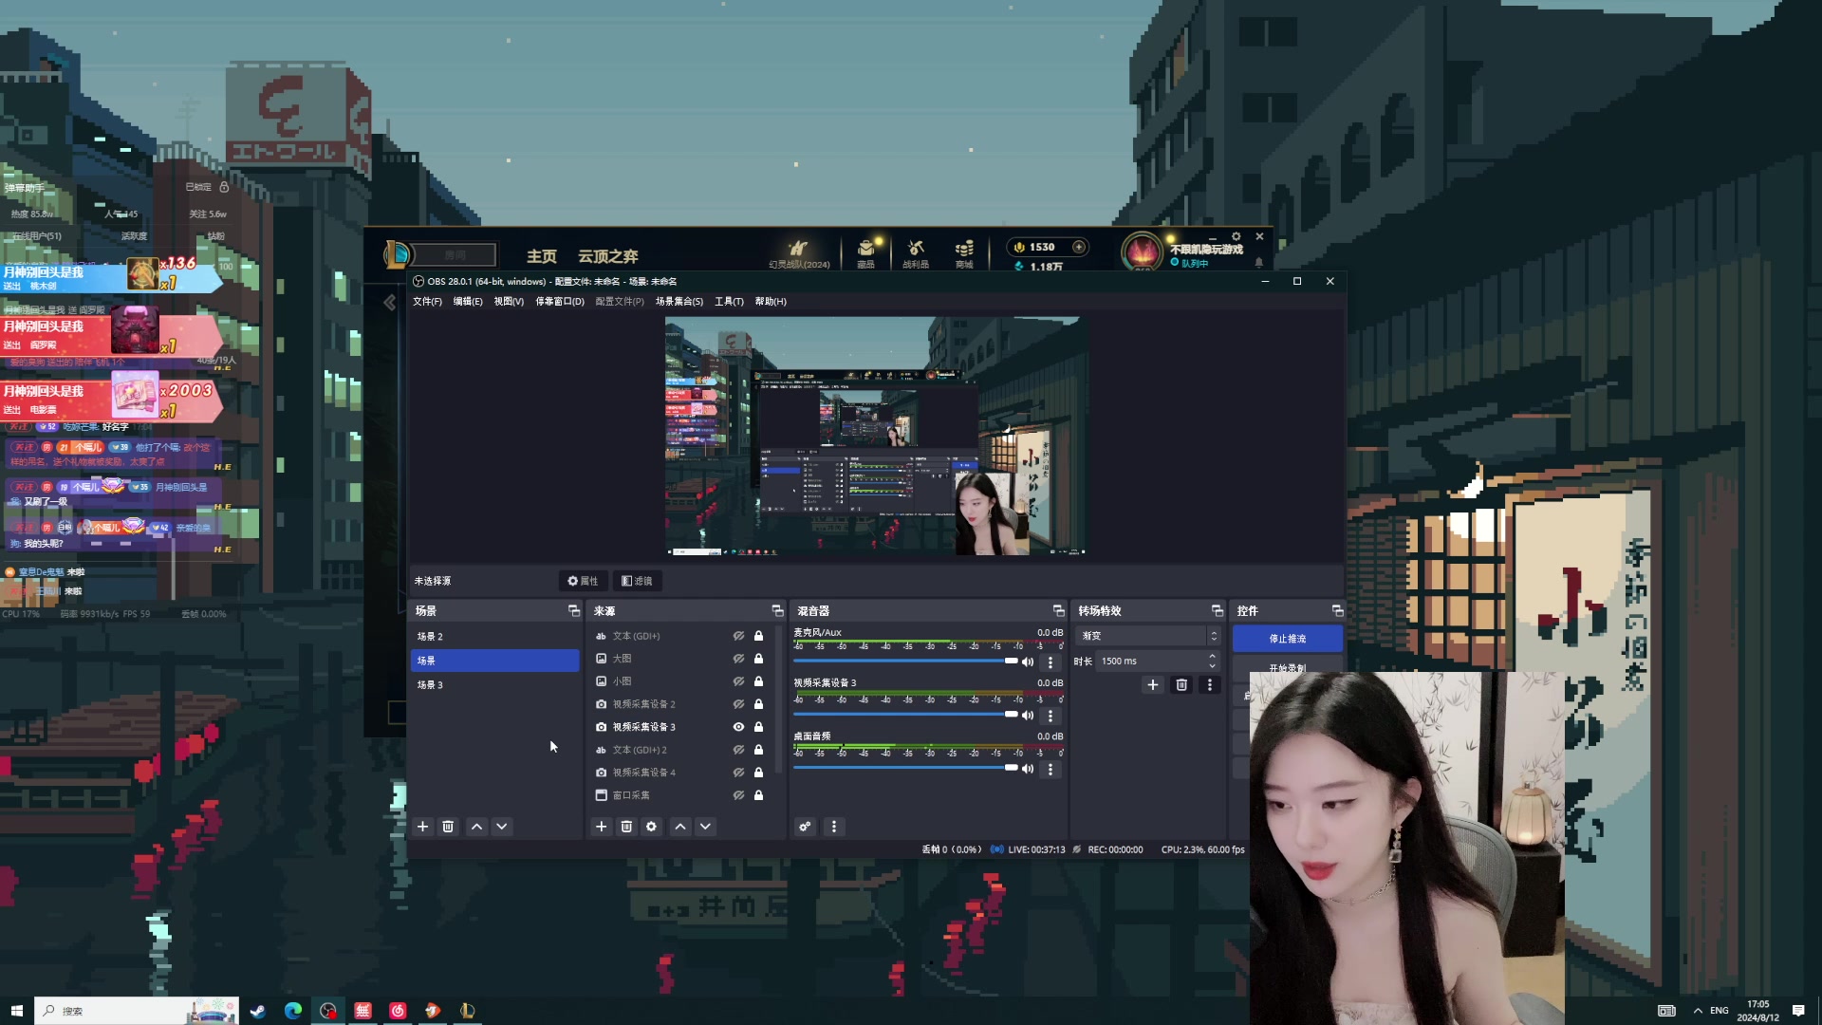Open the 桌面音频 channel three-dot menu
Screen dimensions: 1822x1025
click(x=1050, y=770)
